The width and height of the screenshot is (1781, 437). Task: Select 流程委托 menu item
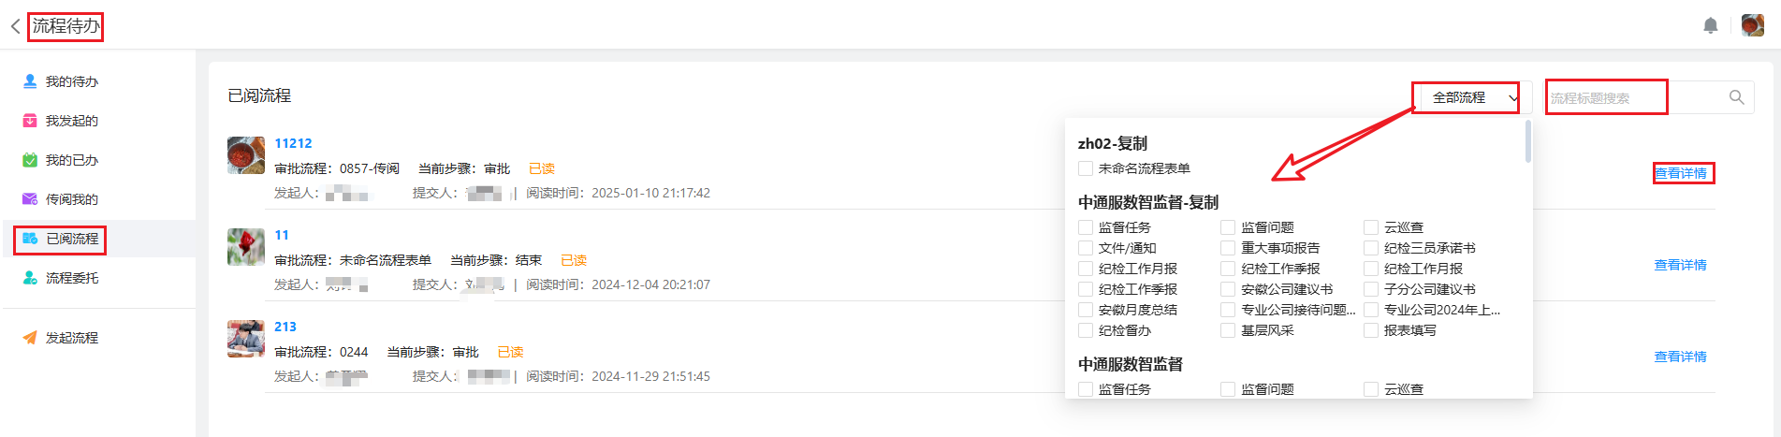click(x=71, y=278)
